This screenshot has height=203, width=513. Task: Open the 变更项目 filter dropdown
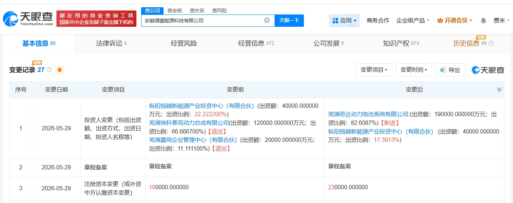tap(374, 70)
